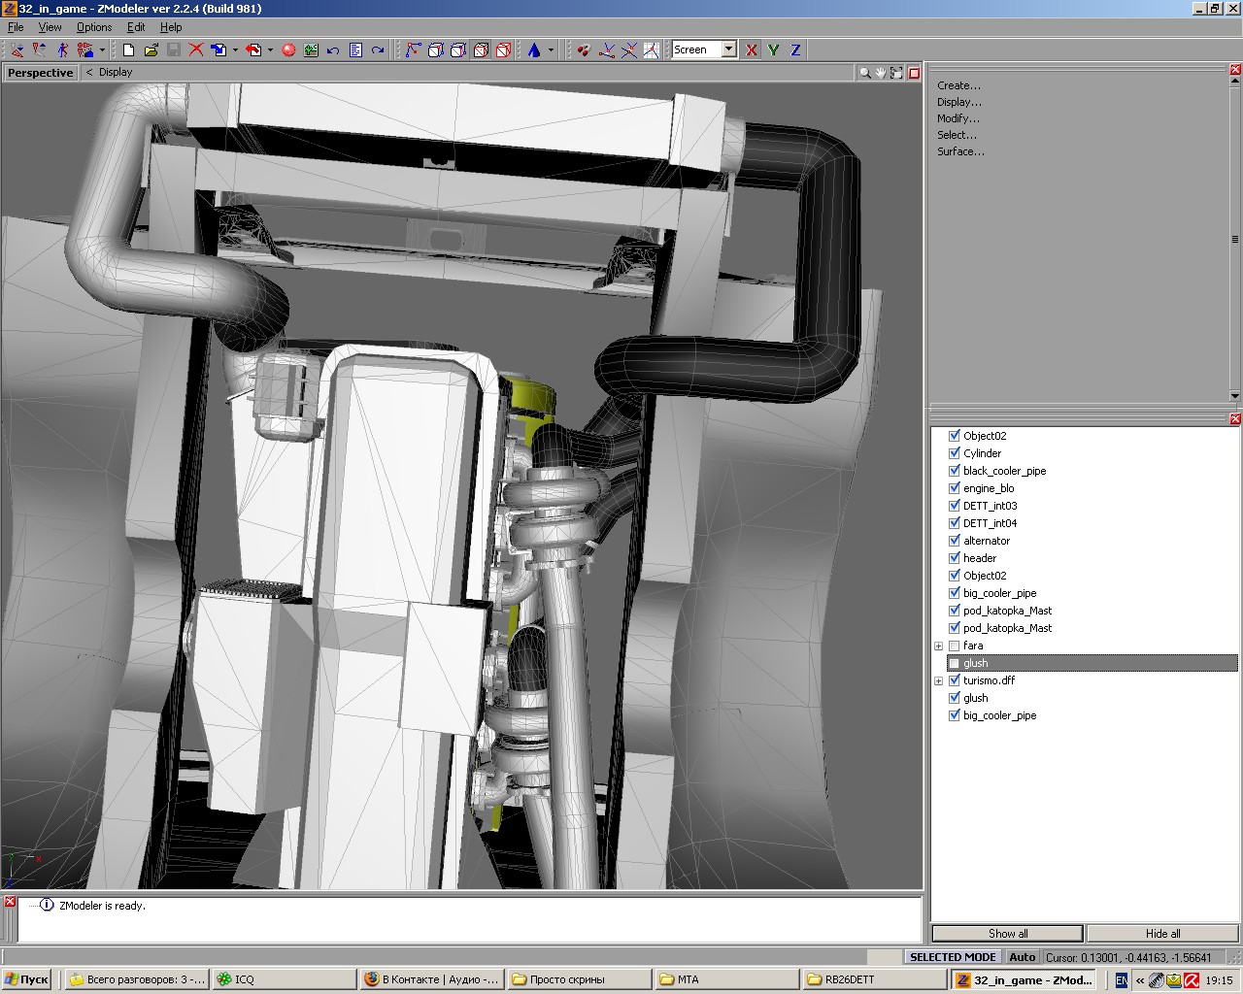Image resolution: width=1243 pixels, height=994 pixels.
Task: Click the Redo arrow icon
Action: click(x=378, y=50)
